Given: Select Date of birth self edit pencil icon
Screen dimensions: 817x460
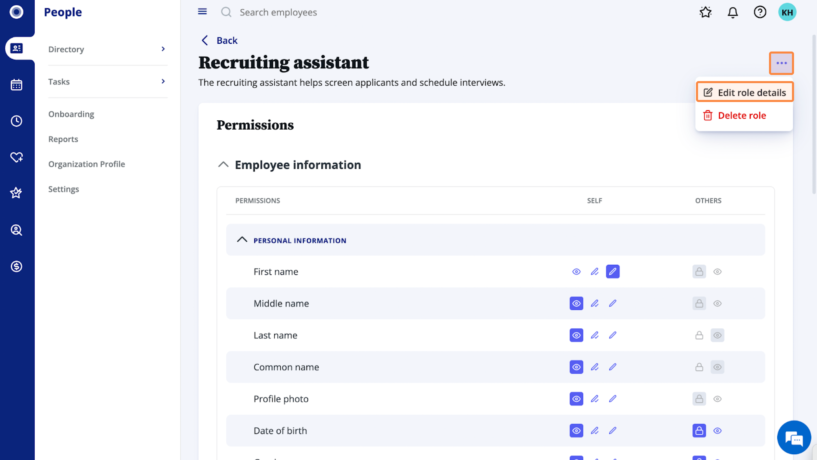Looking at the screenshot, I should tap(613, 430).
